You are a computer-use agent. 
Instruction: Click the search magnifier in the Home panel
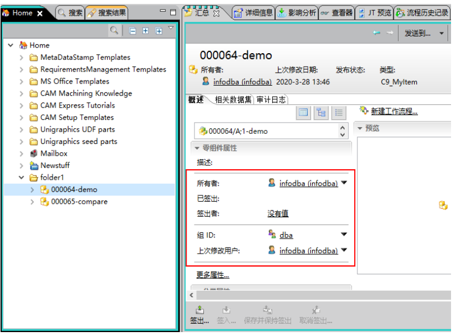point(115,29)
